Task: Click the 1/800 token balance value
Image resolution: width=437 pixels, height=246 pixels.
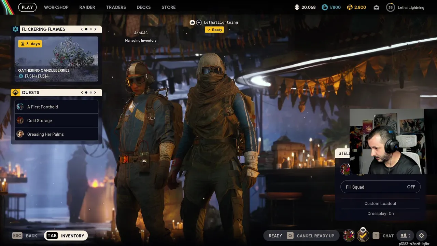Action: coord(335,7)
